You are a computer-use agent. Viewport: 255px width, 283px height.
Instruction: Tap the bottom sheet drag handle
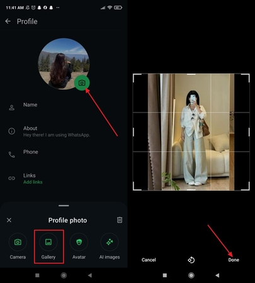(x=64, y=206)
